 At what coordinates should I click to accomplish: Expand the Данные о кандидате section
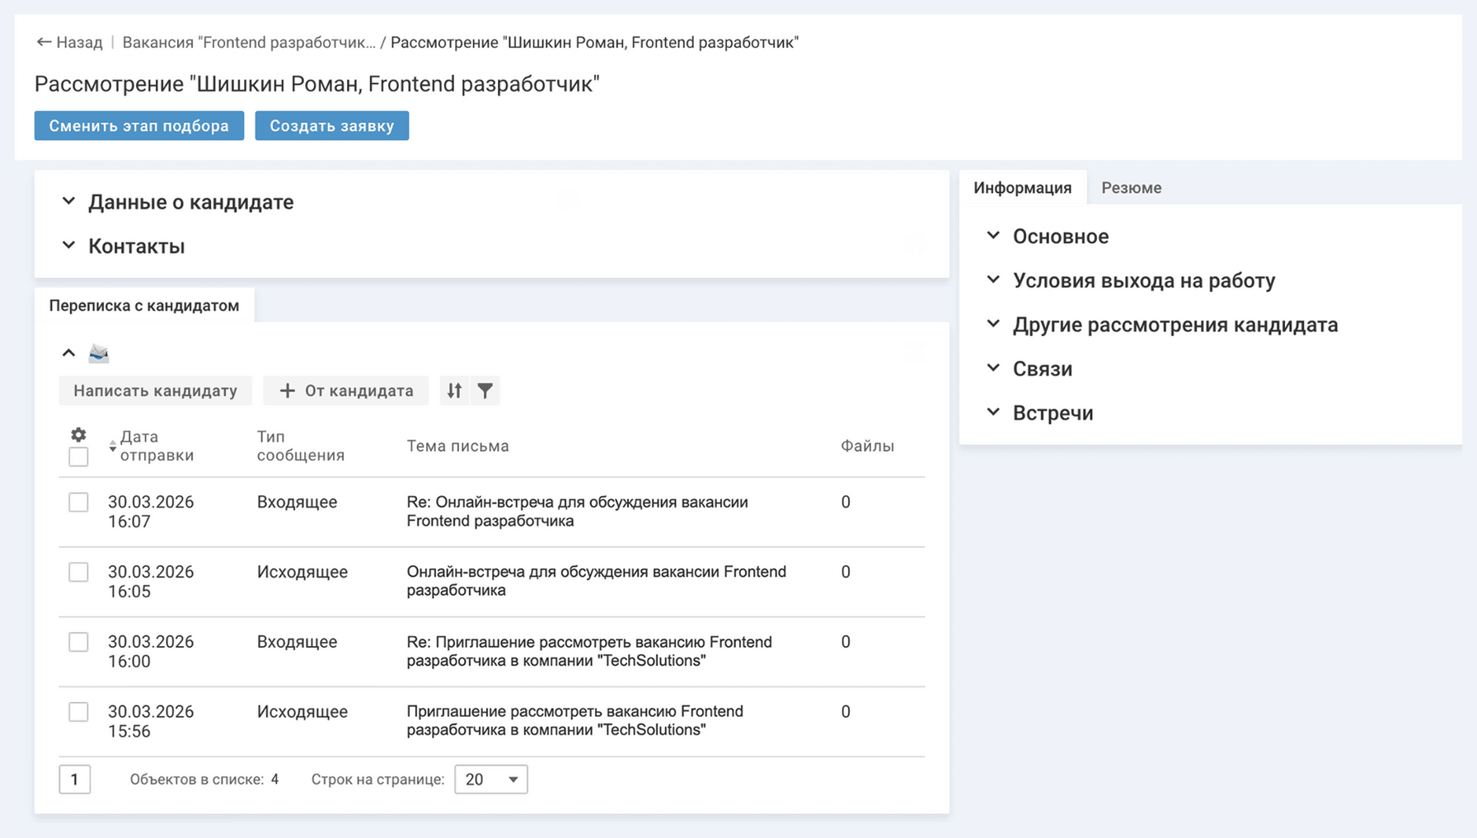(190, 202)
